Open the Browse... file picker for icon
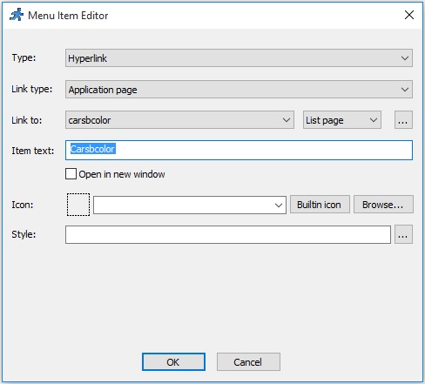The width and height of the screenshot is (425, 384). point(383,205)
